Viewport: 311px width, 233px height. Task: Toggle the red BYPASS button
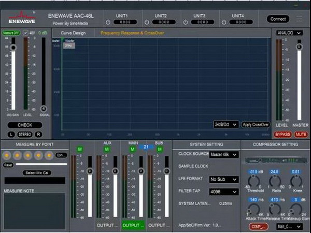tap(282, 134)
